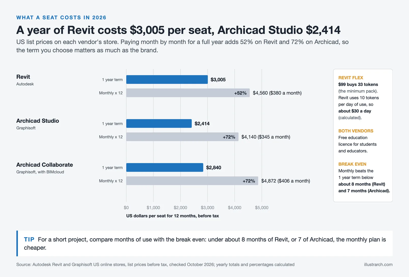Click the $2,000 axis tick label
The height and width of the screenshot is (277, 409).
pyautogui.click(x=180, y=207)
